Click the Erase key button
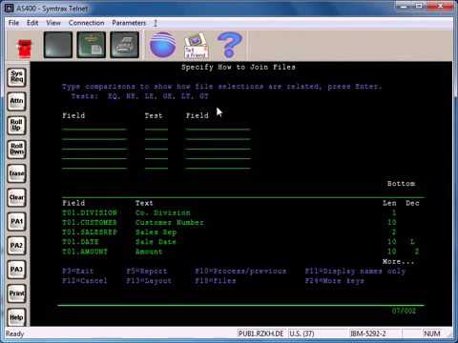 [x=17, y=173]
